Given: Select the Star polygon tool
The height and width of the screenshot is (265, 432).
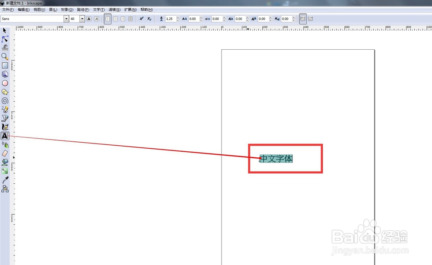Looking at the screenshot, I should coord(5,92).
